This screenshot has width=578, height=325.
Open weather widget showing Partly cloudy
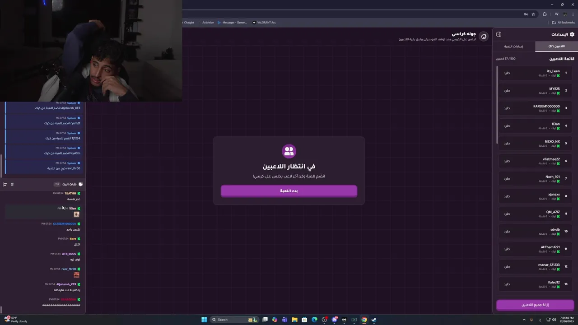(15, 320)
